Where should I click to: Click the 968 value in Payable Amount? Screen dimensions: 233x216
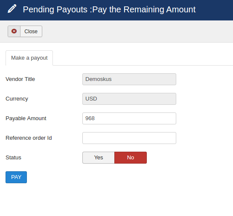(90, 118)
